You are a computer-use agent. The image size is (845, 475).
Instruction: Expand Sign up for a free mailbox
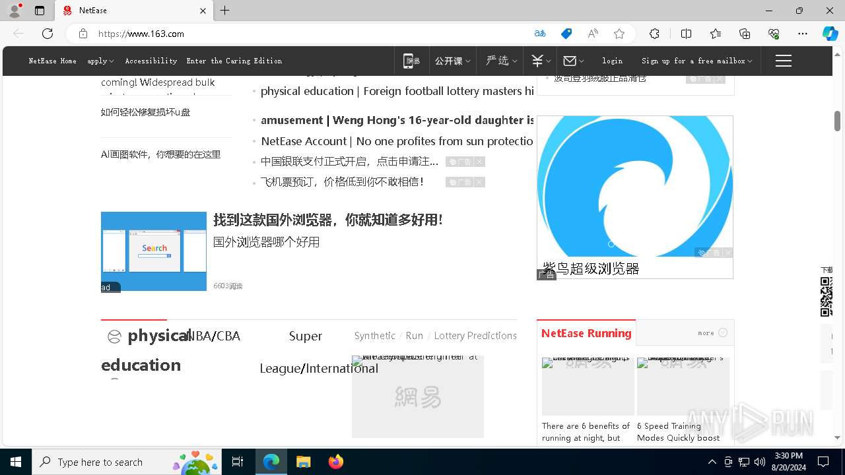click(x=697, y=61)
